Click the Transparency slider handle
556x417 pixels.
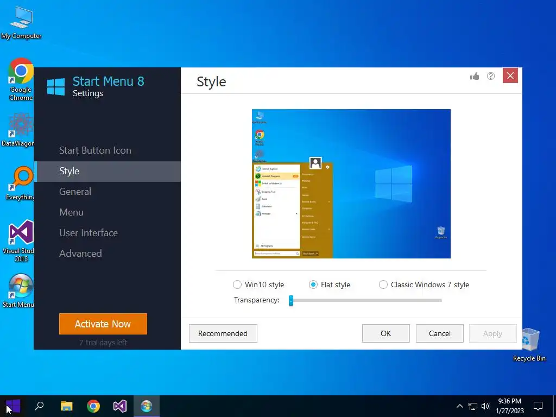[x=291, y=300]
